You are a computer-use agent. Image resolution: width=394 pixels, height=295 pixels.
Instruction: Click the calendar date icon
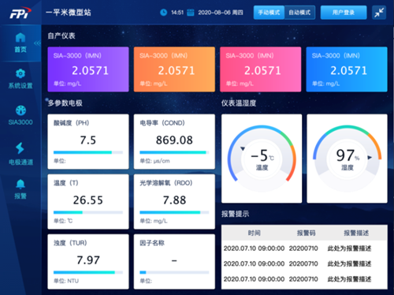191,13
